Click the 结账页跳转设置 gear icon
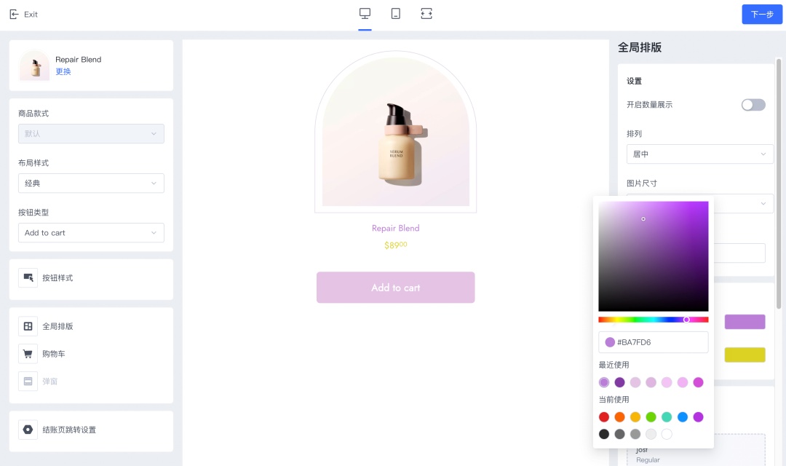This screenshot has width=786, height=466. (x=28, y=430)
